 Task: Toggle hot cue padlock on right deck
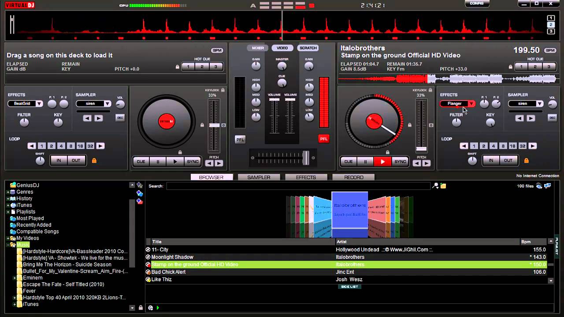tap(511, 67)
